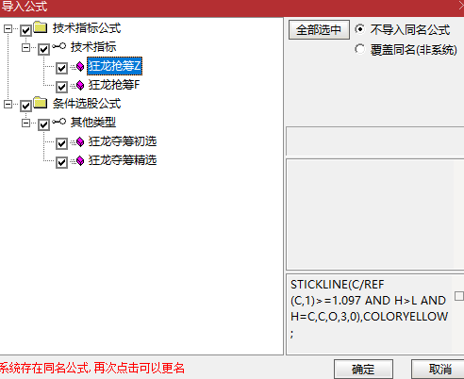
Task: Select the 覆盖同名(非系统) radio option
Action: pos(360,49)
